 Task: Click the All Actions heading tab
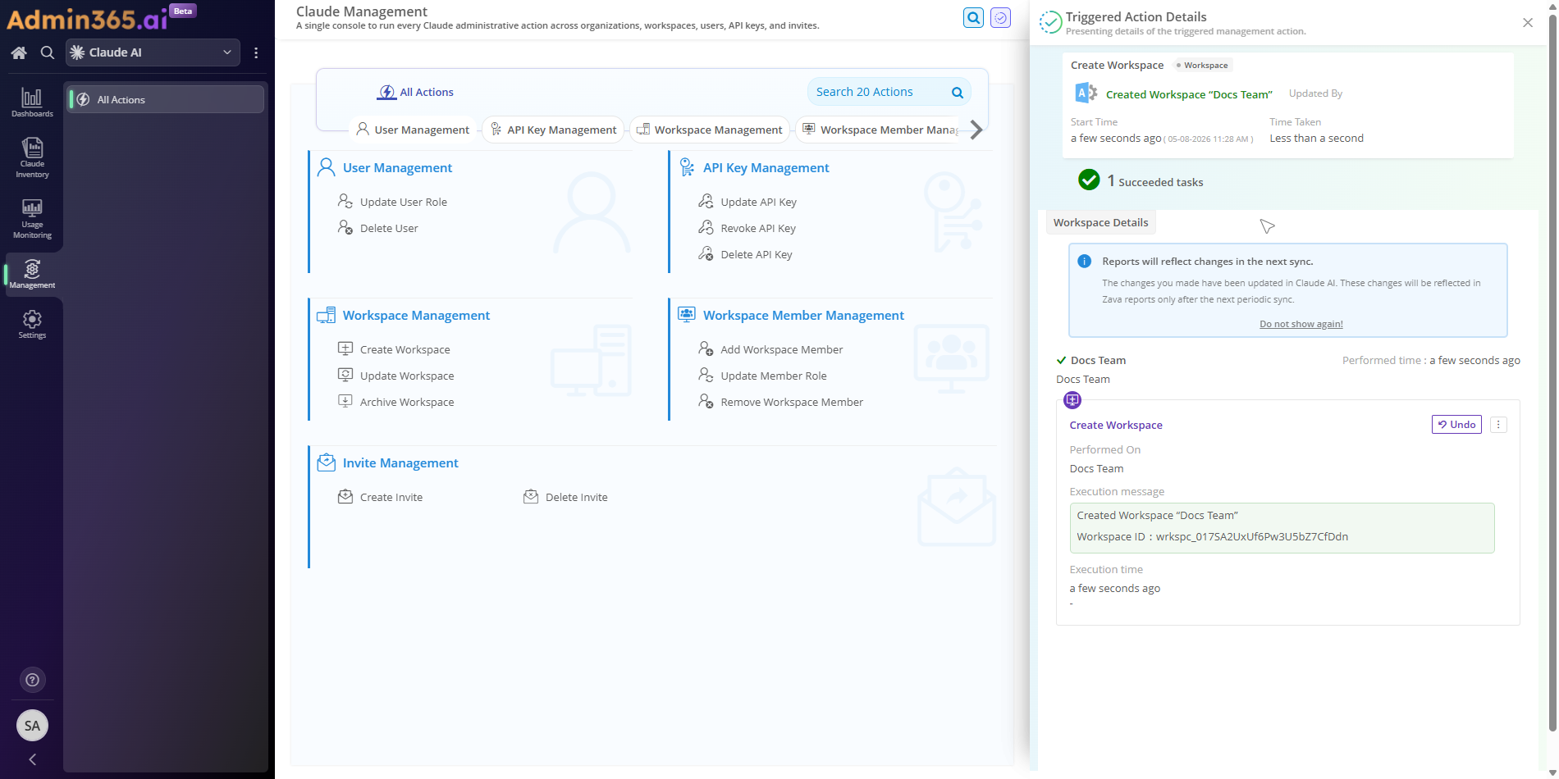click(415, 92)
